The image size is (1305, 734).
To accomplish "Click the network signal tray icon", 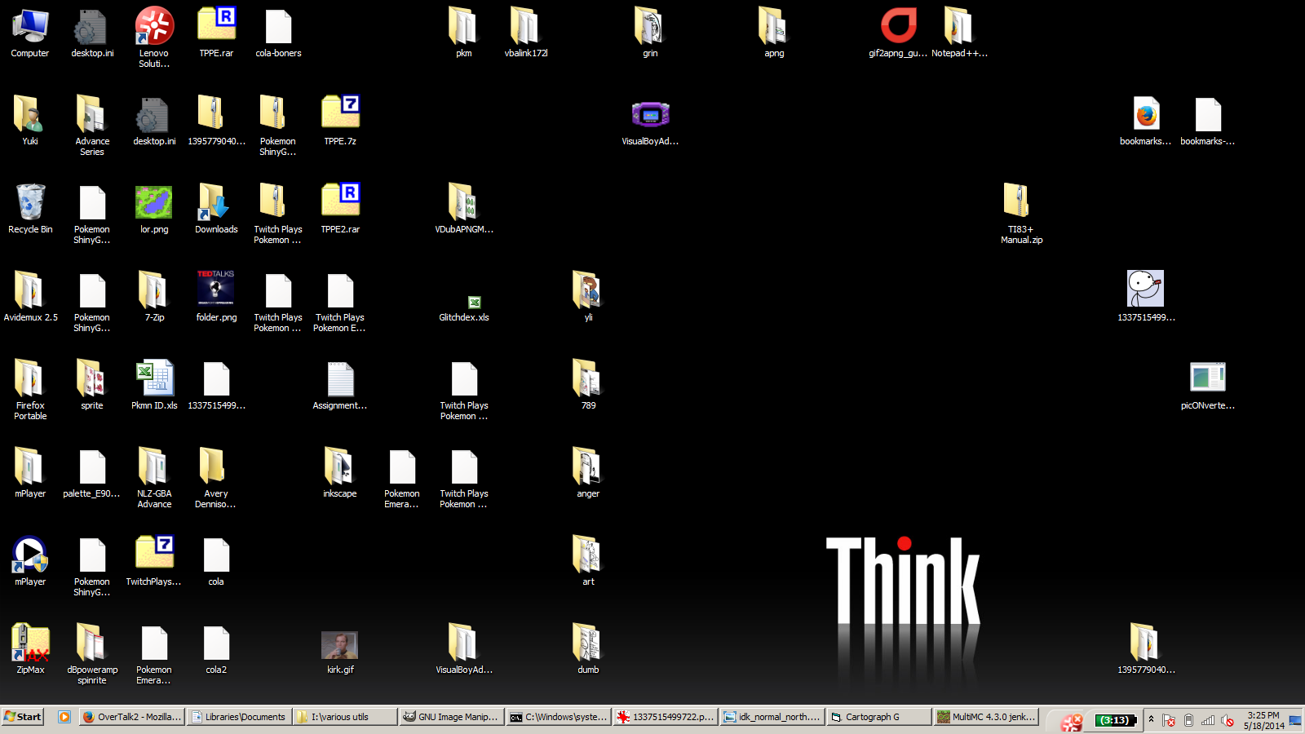I will click(x=1208, y=721).
